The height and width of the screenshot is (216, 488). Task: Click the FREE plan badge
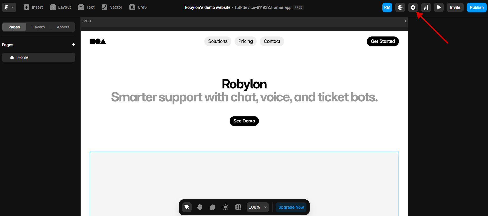click(x=298, y=7)
